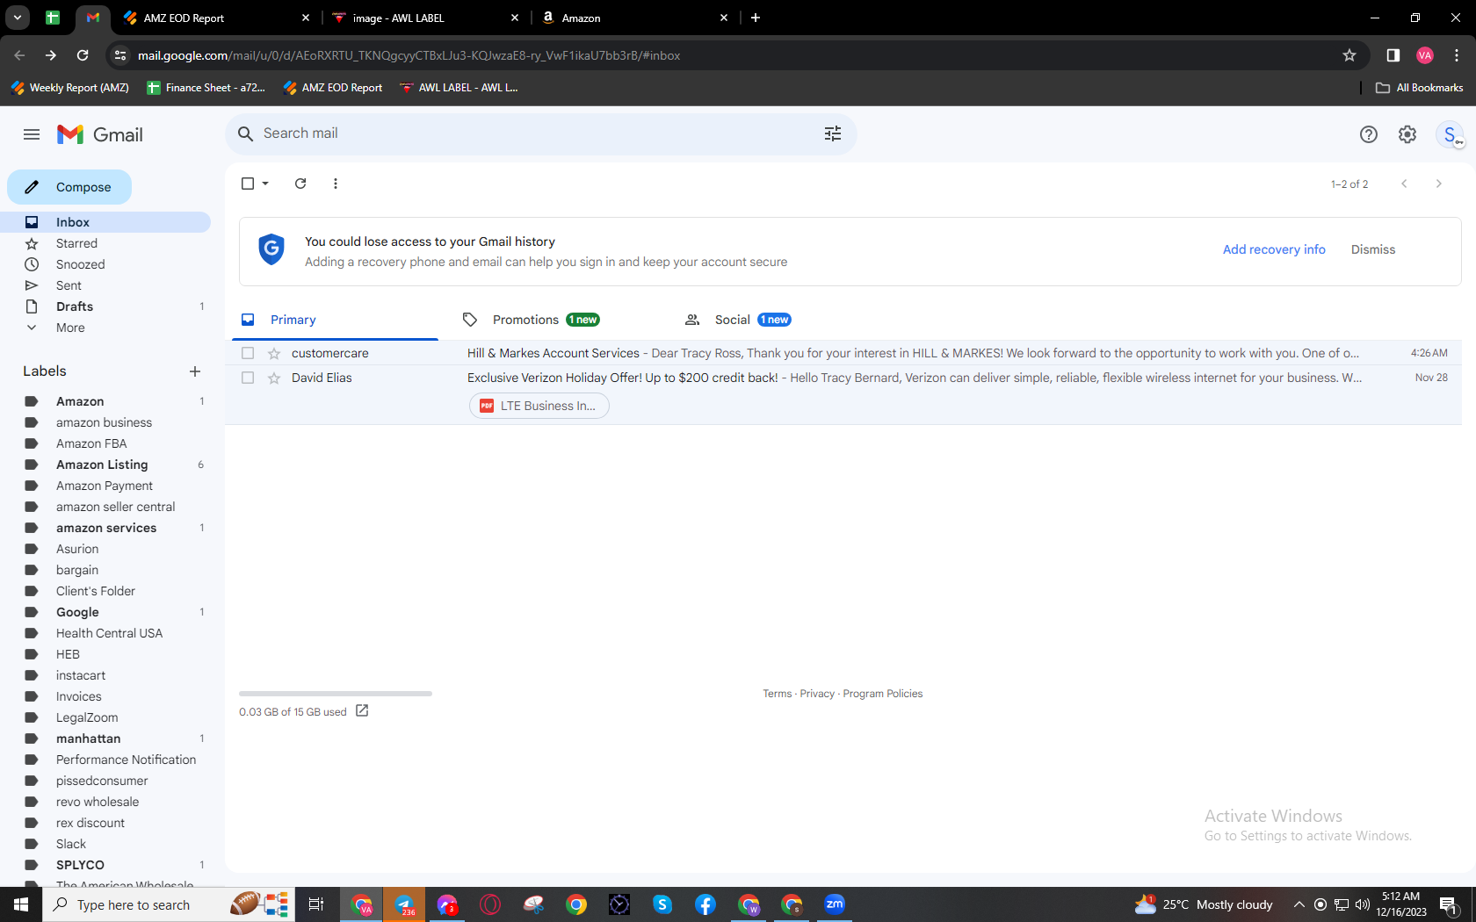
Task: Open the Snoozed folder
Action: 105,264
